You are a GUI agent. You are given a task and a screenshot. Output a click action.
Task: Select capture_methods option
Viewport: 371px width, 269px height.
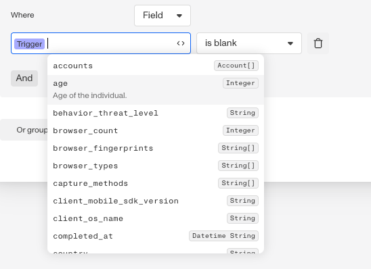(156, 183)
